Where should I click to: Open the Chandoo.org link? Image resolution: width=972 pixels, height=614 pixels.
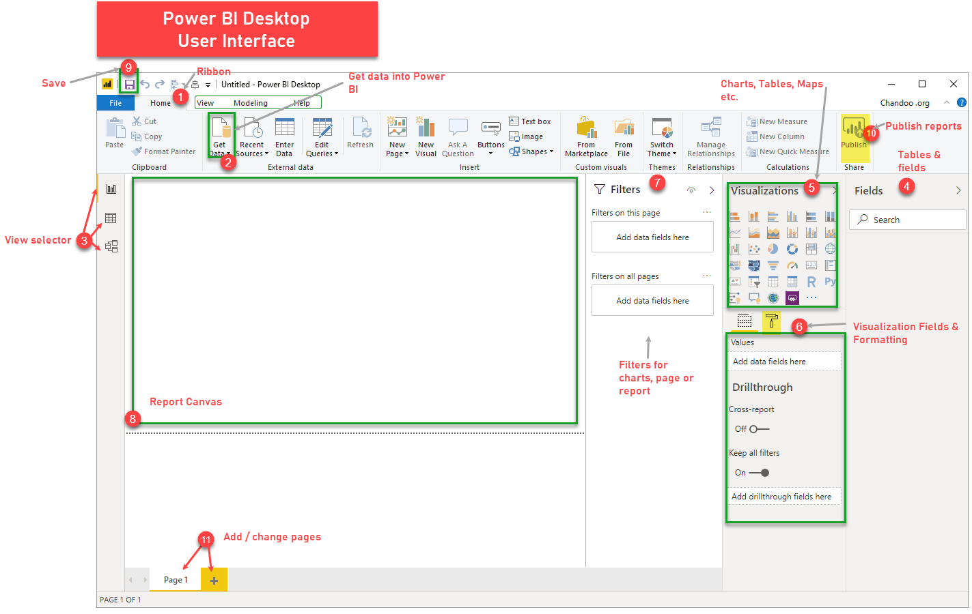point(904,102)
